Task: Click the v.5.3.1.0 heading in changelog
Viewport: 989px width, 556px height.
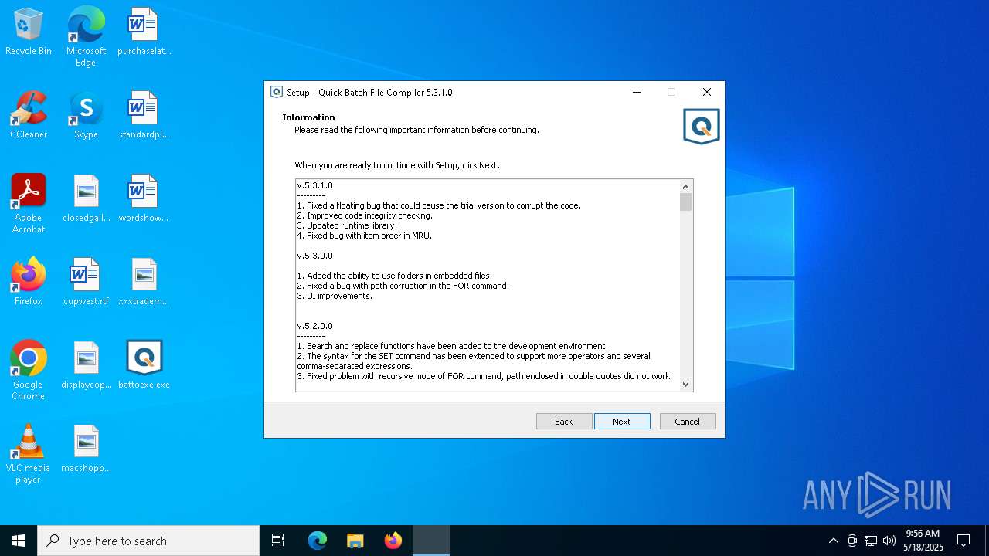Action: pos(315,185)
